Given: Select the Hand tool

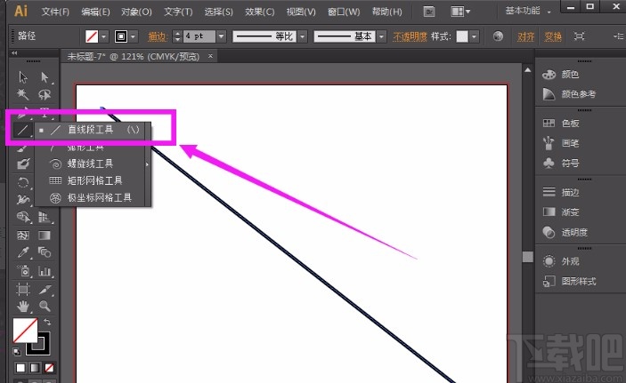Looking at the screenshot, I should pyautogui.click(x=23, y=306).
